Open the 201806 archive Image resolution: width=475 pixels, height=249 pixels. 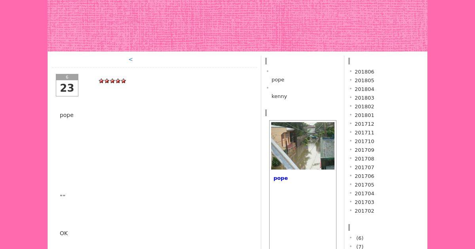[x=364, y=72]
